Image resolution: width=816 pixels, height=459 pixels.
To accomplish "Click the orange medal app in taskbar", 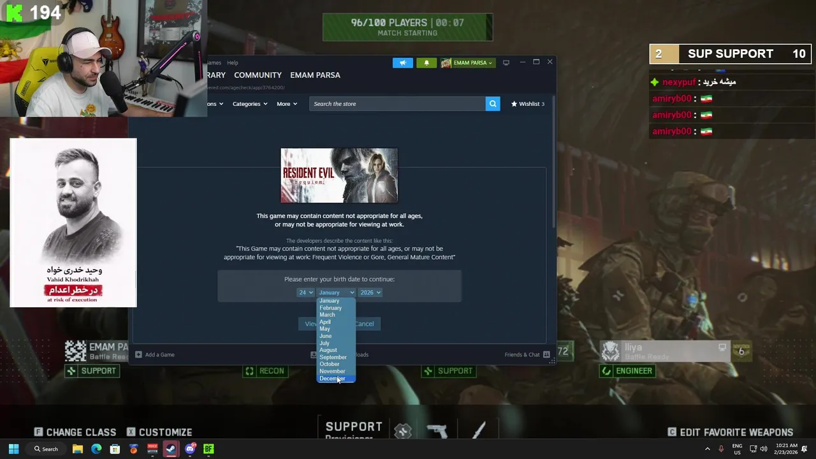I will pyautogui.click(x=133, y=449).
